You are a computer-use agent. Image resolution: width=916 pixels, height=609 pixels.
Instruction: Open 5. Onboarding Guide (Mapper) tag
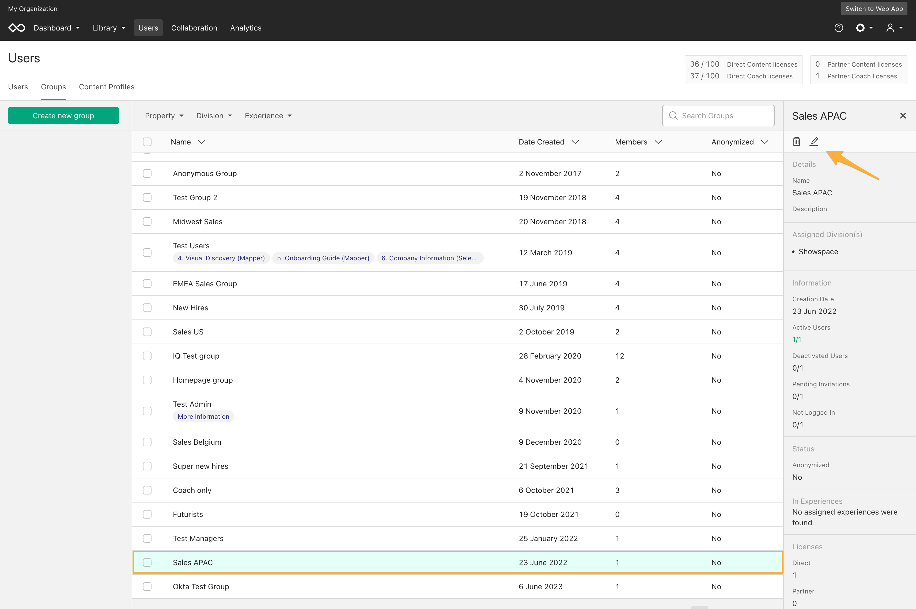(323, 258)
